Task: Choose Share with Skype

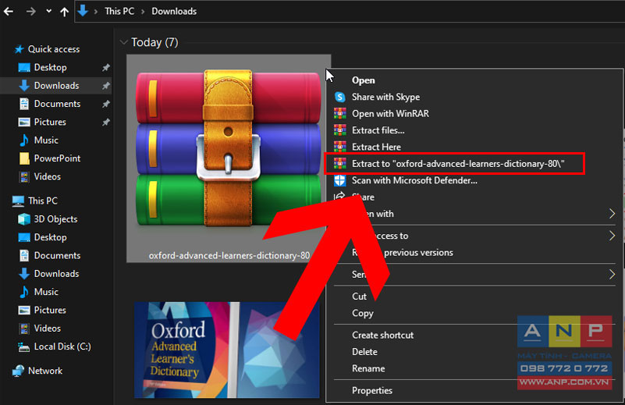Action: [x=385, y=98]
